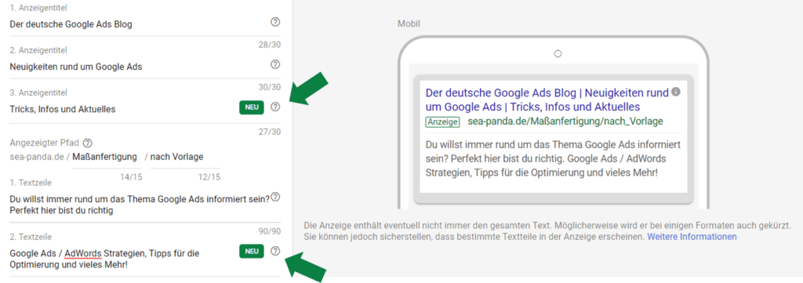
Task: Click character counter '90/90'
Action: pos(270,231)
